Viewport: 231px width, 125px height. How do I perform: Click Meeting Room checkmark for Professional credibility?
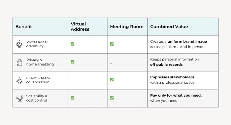112,44
